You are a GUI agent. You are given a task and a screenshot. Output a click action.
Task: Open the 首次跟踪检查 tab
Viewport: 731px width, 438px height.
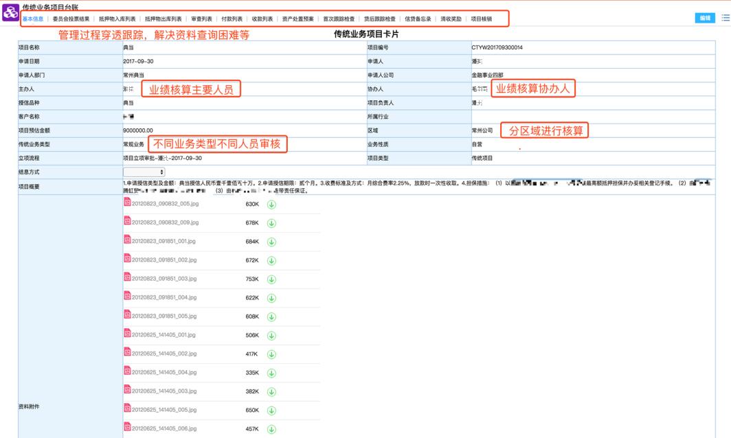[x=339, y=19]
